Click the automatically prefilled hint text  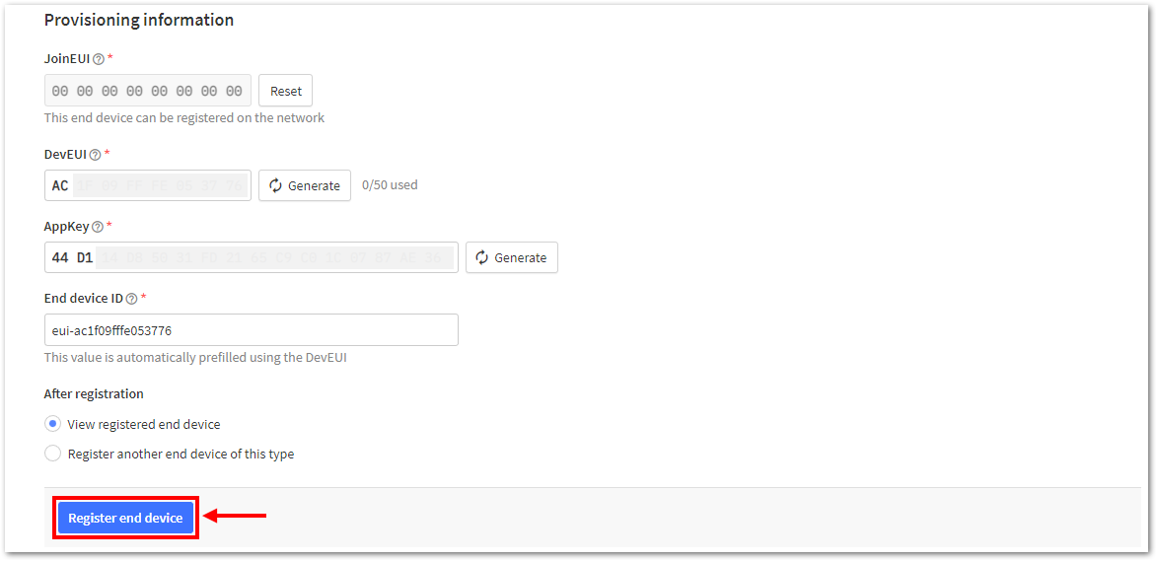[x=195, y=358]
